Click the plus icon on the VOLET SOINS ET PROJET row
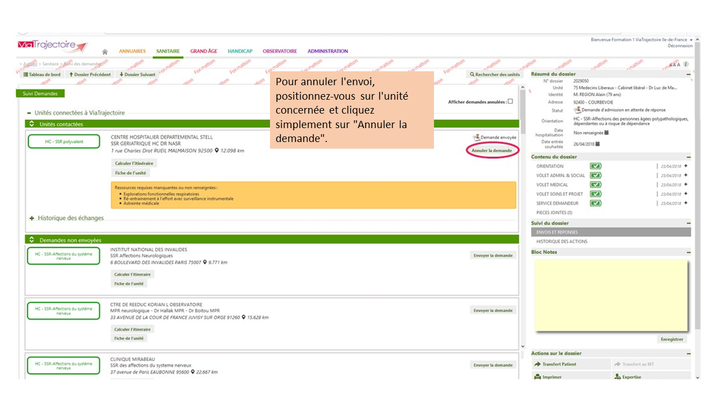Image resolution: width=714 pixels, height=401 pixels. coord(686,194)
